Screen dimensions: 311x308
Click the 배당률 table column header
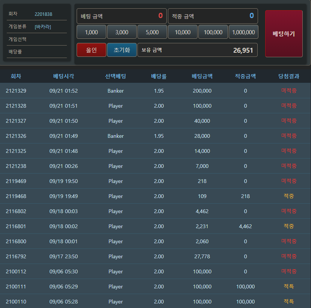[159, 76]
